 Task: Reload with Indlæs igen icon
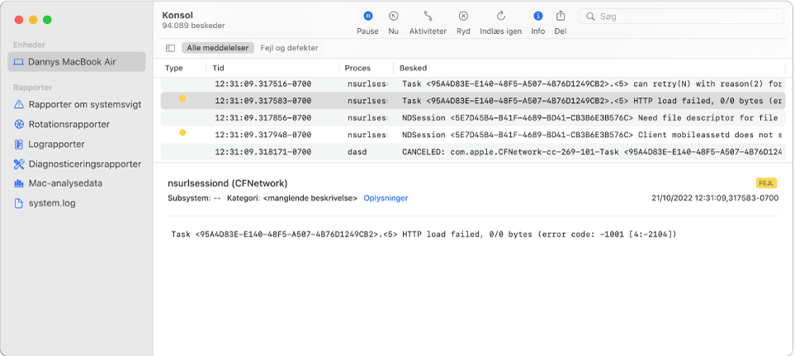pyautogui.click(x=501, y=17)
